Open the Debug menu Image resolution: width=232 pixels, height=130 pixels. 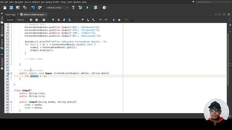pyautogui.click(x=49, y=2)
